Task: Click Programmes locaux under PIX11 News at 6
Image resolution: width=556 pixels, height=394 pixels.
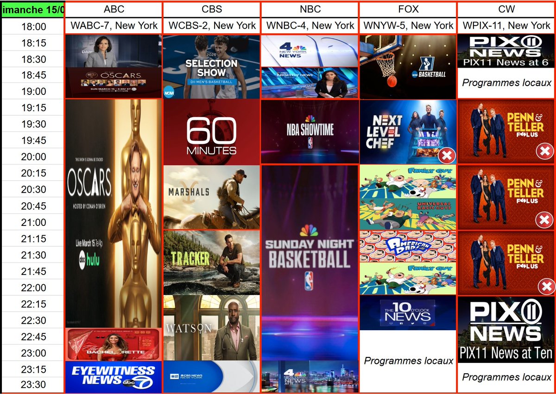Action: (506, 83)
